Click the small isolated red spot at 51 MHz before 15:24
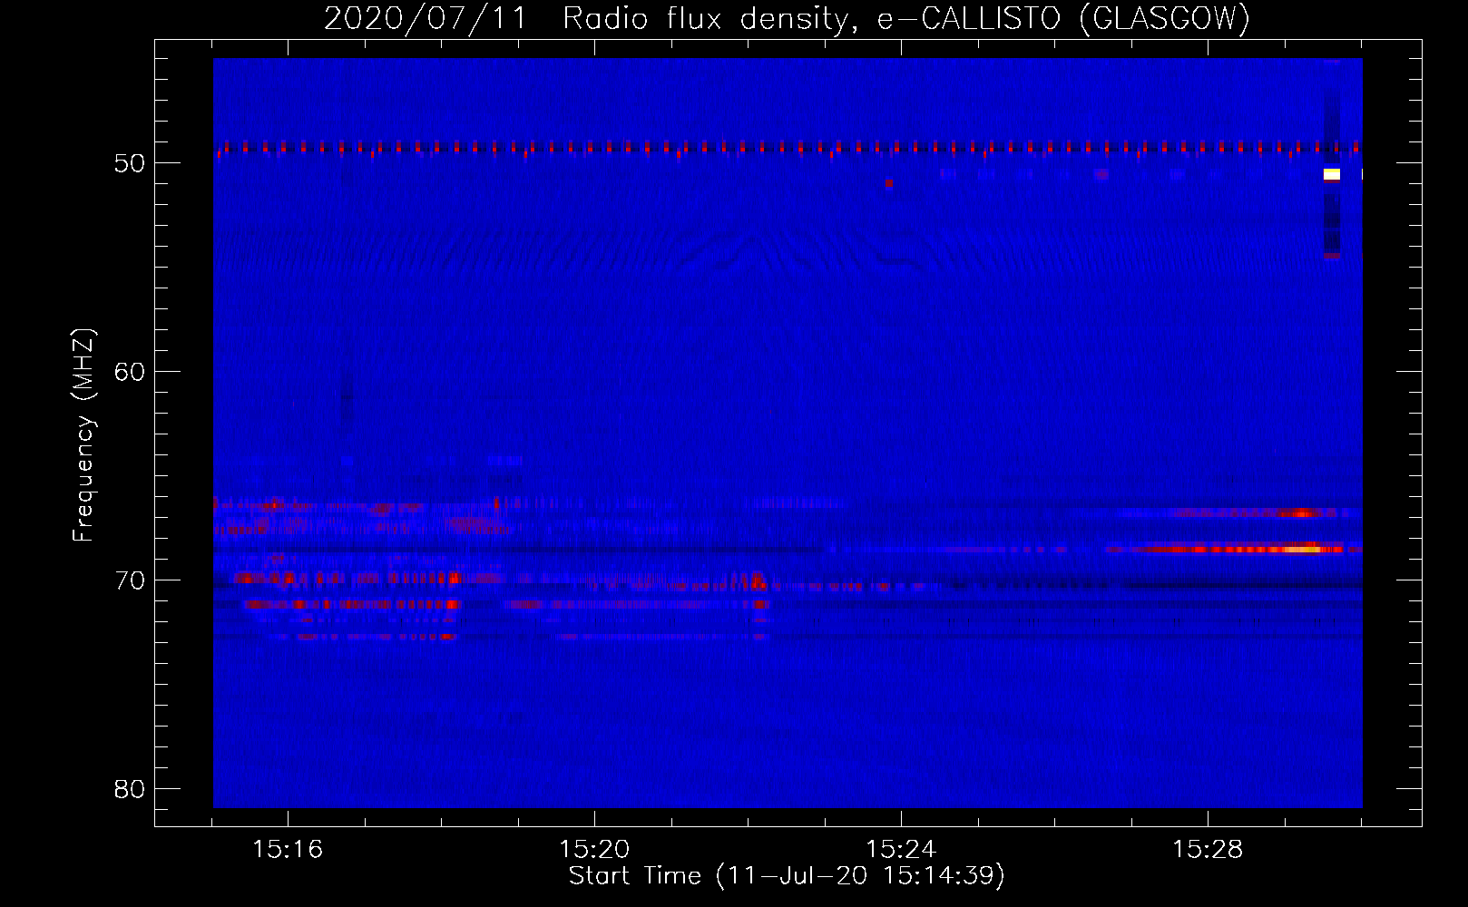The width and height of the screenshot is (1468, 907). pyautogui.click(x=888, y=183)
